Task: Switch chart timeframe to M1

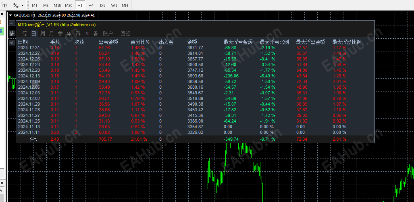Action: (x=35, y=5)
